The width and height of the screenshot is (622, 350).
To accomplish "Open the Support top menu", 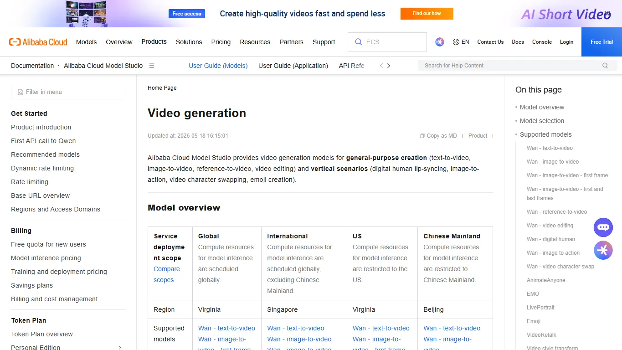I will [x=324, y=42].
